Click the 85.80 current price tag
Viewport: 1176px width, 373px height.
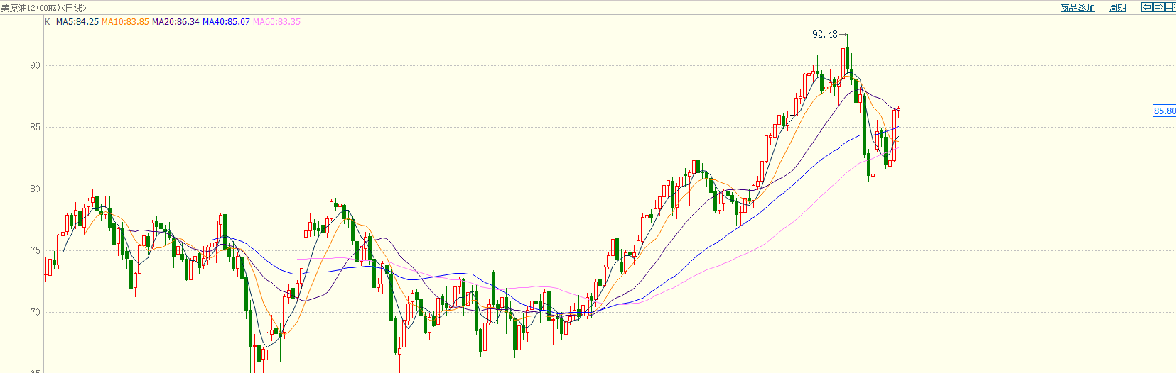1164,111
